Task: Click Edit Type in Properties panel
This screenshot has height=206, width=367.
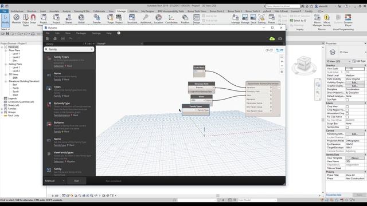Action: [359, 61]
